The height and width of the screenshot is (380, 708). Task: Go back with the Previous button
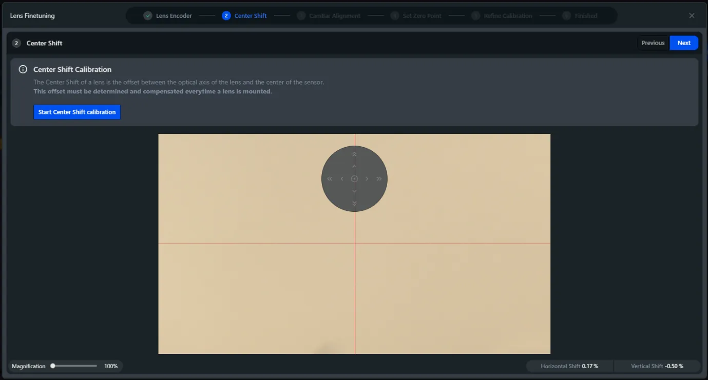point(653,43)
